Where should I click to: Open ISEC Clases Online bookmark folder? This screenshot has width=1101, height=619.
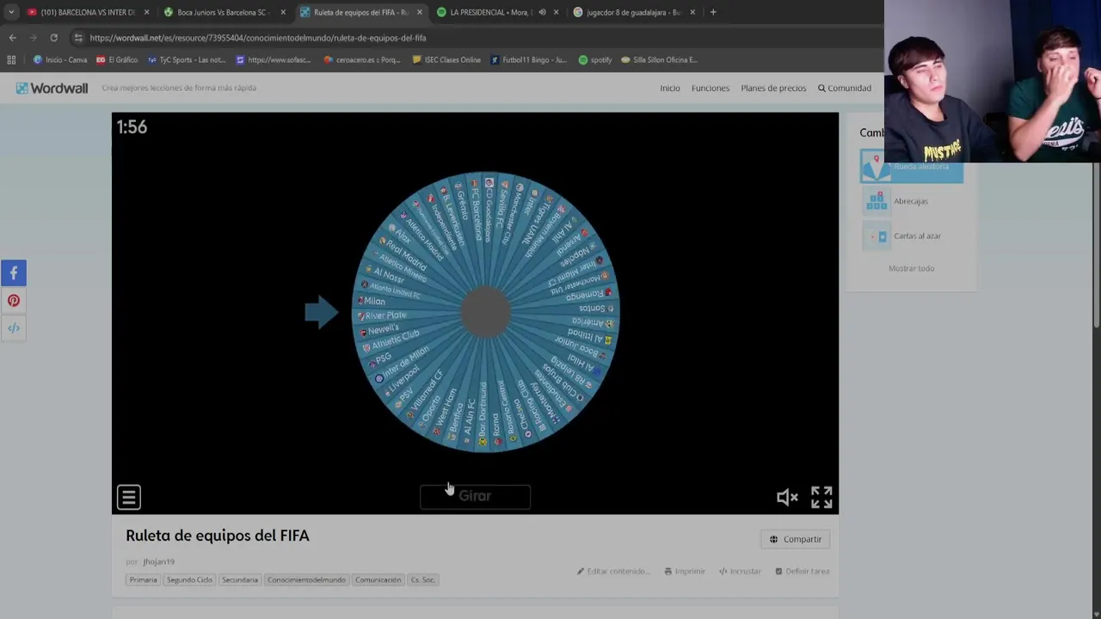[x=446, y=60]
